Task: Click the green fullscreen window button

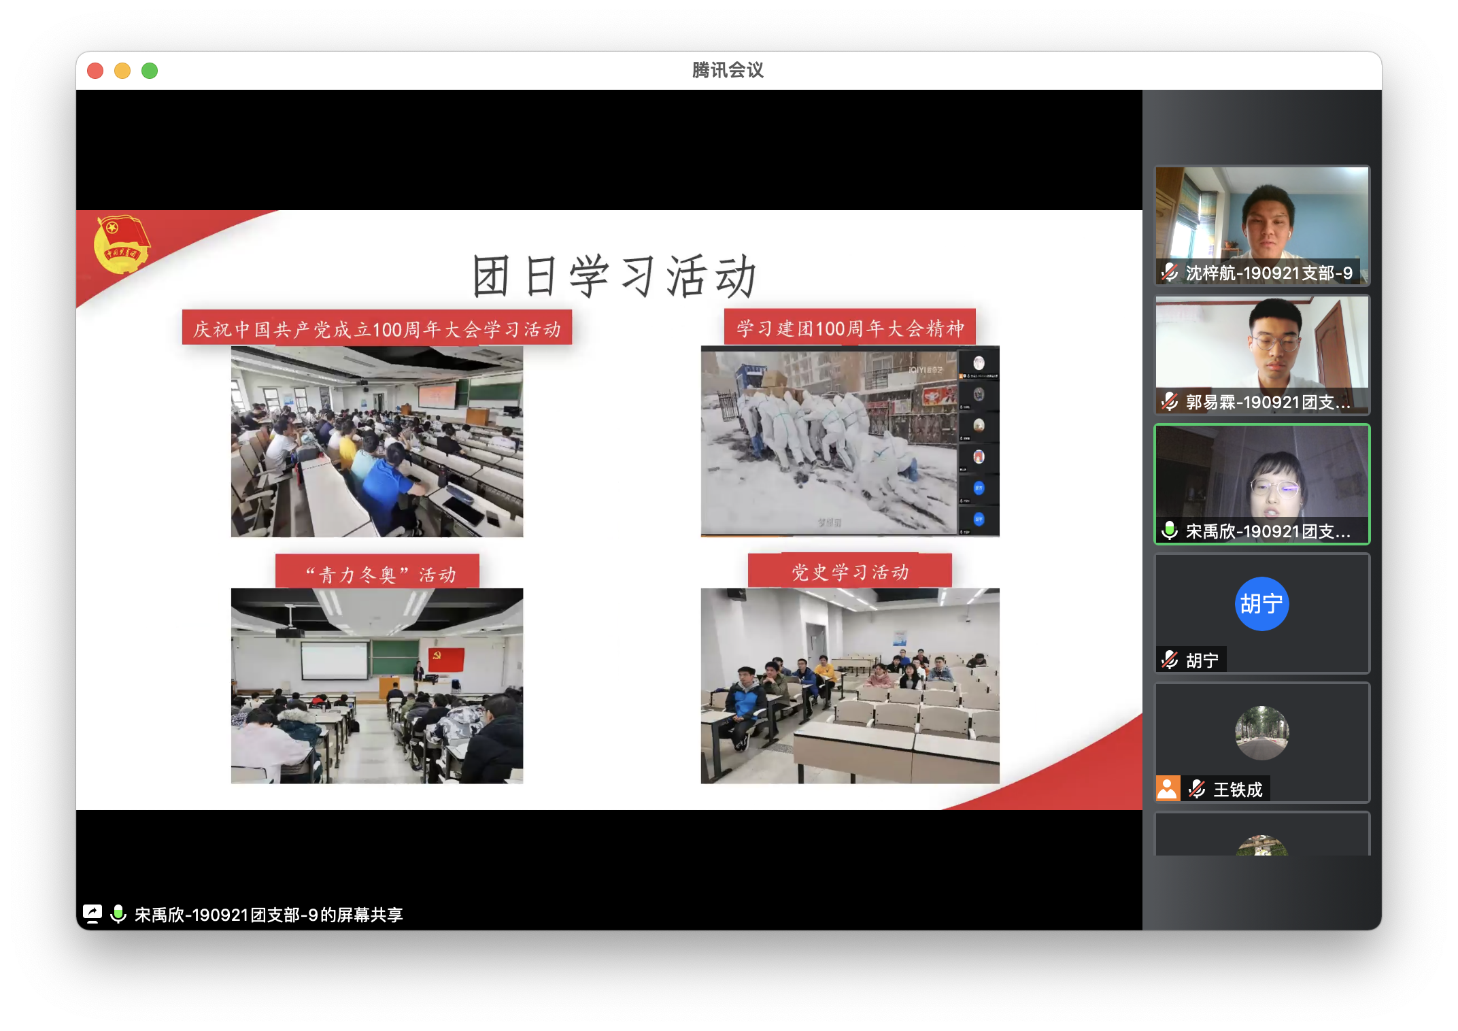Action: [x=150, y=71]
